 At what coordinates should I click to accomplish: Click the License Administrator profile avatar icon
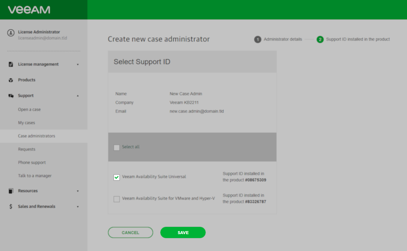(11, 33)
